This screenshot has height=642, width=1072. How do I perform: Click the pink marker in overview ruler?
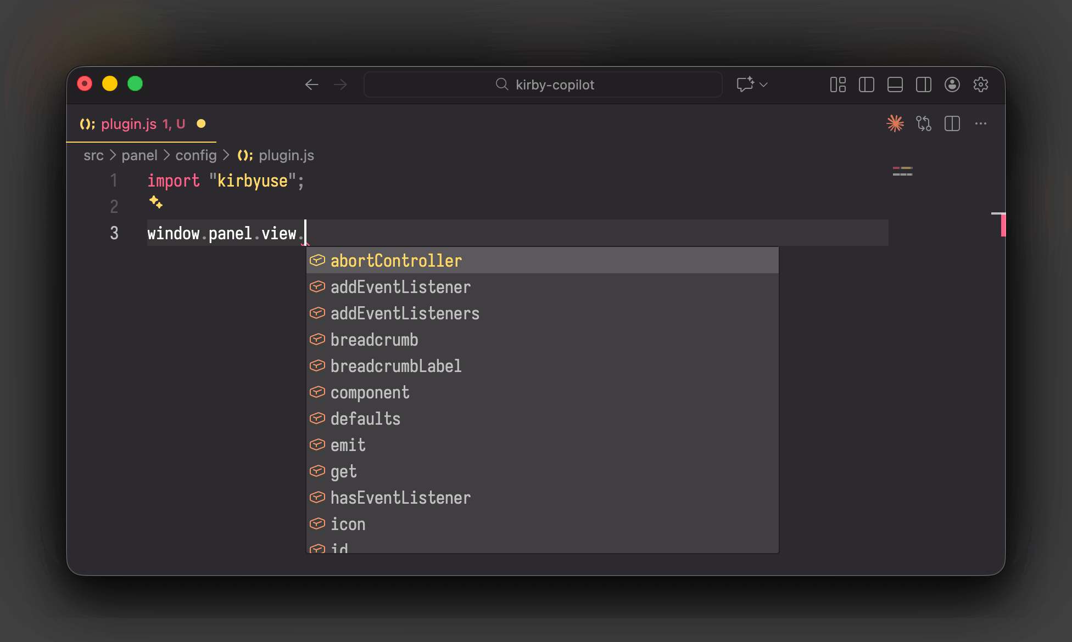click(x=1003, y=225)
